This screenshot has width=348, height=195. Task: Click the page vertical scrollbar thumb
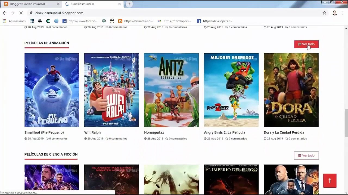pos(346,123)
